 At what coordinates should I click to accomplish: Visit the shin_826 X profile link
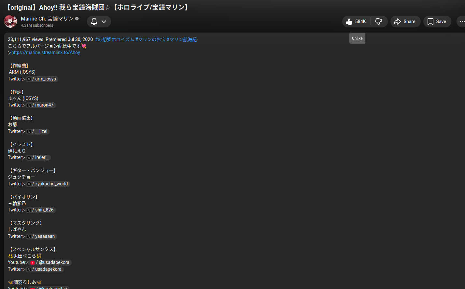click(x=41, y=210)
